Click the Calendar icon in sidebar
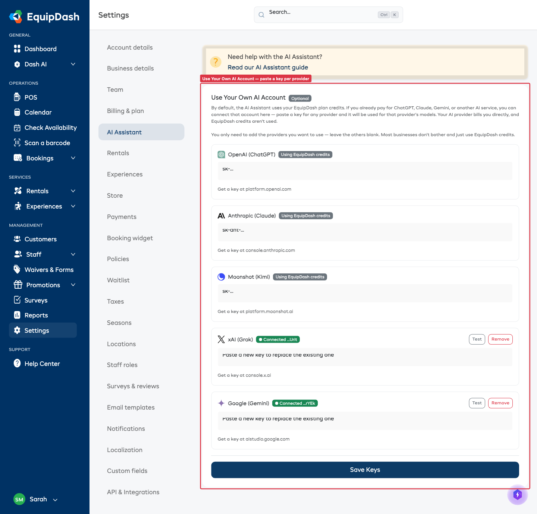537x514 pixels. (17, 112)
